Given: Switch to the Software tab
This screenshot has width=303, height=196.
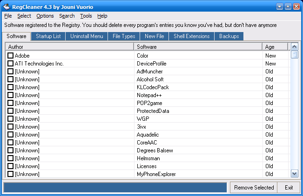Looking at the screenshot, I should tap(16, 36).
